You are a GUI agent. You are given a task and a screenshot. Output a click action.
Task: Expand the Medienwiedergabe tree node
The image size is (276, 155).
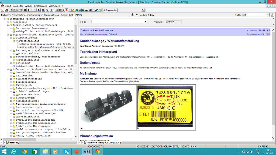point(11,101)
